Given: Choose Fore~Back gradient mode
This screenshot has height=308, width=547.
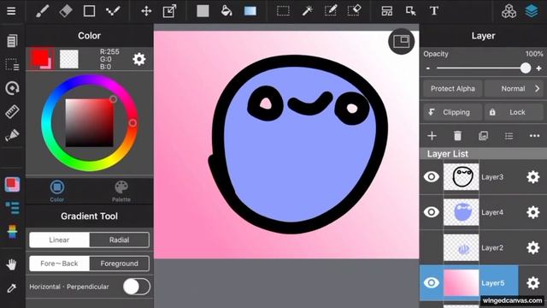Looking at the screenshot, I should click(x=59, y=264).
